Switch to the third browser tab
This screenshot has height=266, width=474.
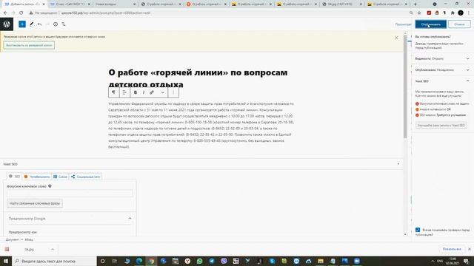(x=116, y=4)
